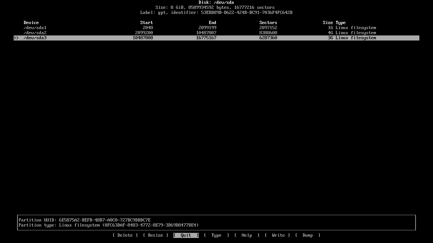Click the Start column header

[146, 22]
